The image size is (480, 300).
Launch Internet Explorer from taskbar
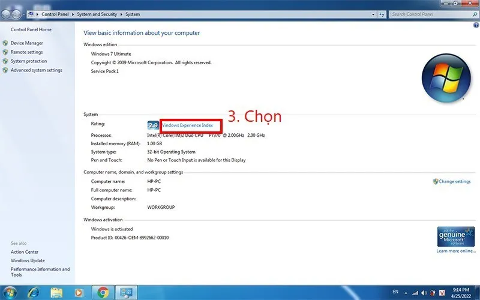[34, 292]
